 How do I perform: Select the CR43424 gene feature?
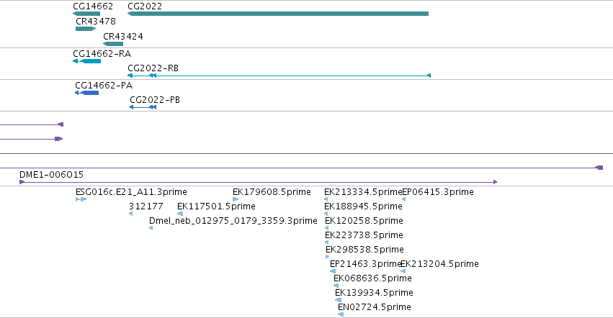click(x=113, y=44)
